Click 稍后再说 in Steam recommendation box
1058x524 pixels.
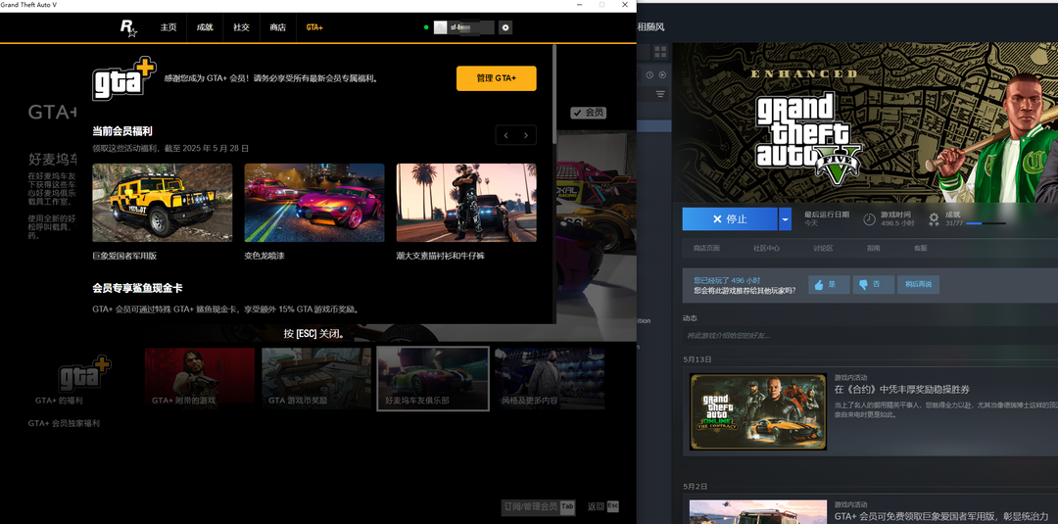(918, 285)
